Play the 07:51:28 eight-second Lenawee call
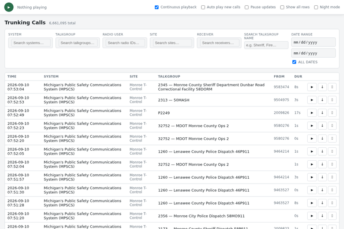Viewport: 344px width, 229px height. 312,203
